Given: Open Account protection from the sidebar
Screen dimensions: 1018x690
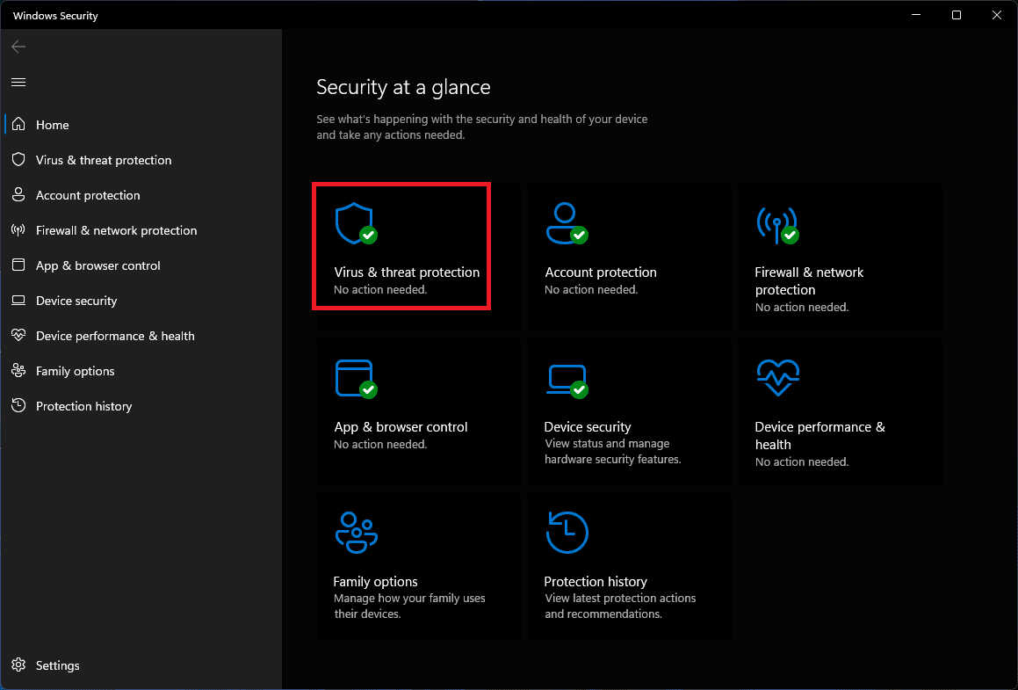Looking at the screenshot, I should click(87, 195).
